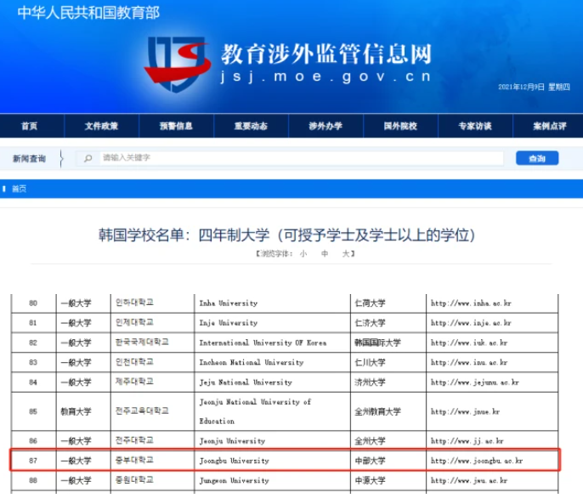The image size is (583, 498).
Task: Open the 首页 navigation menu item
Action: tap(30, 126)
